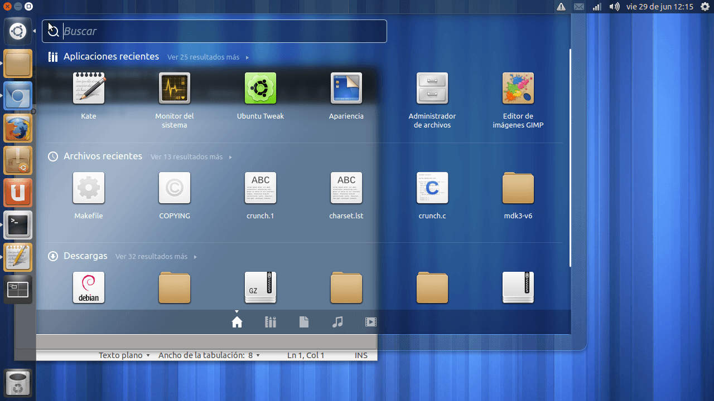Open the network signal indicator
Screen dimensions: 714x401
click(x=597, y=7)
